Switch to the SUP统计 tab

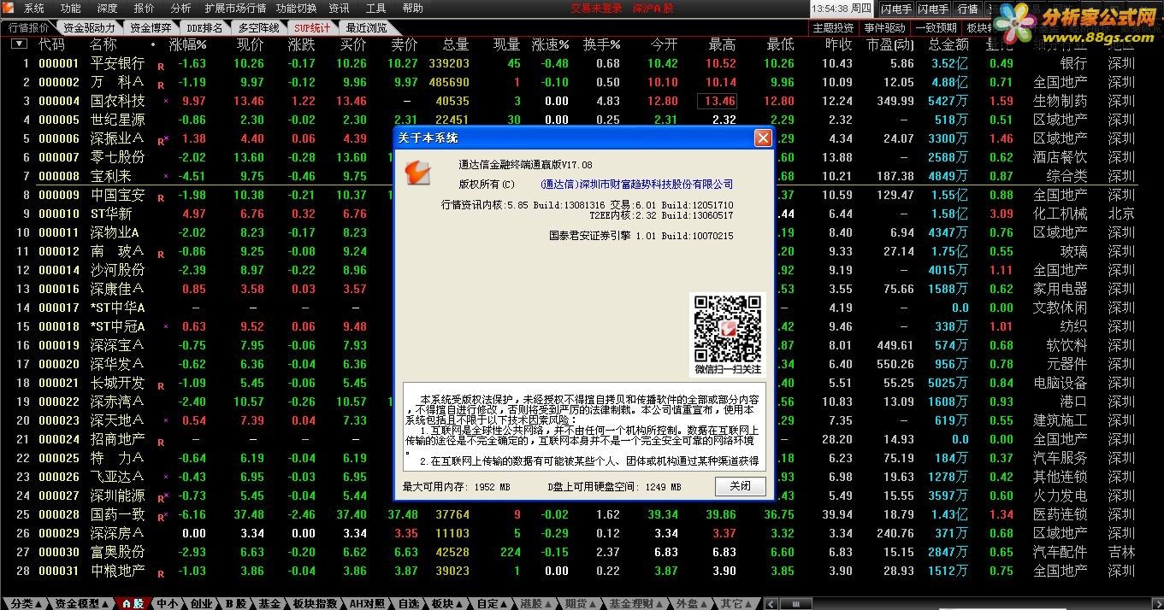click(x=311, y=27)
